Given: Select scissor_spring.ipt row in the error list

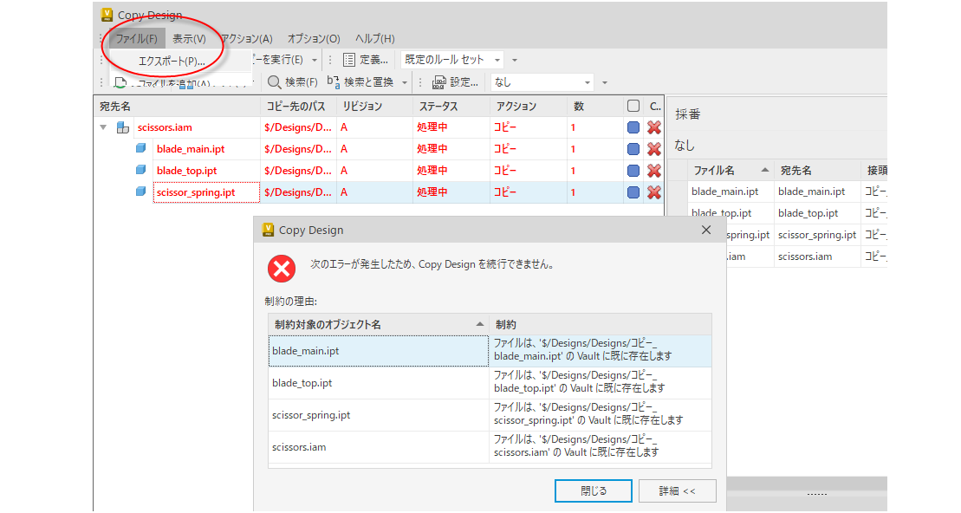Looking at the screenshot, I should 490,415.
